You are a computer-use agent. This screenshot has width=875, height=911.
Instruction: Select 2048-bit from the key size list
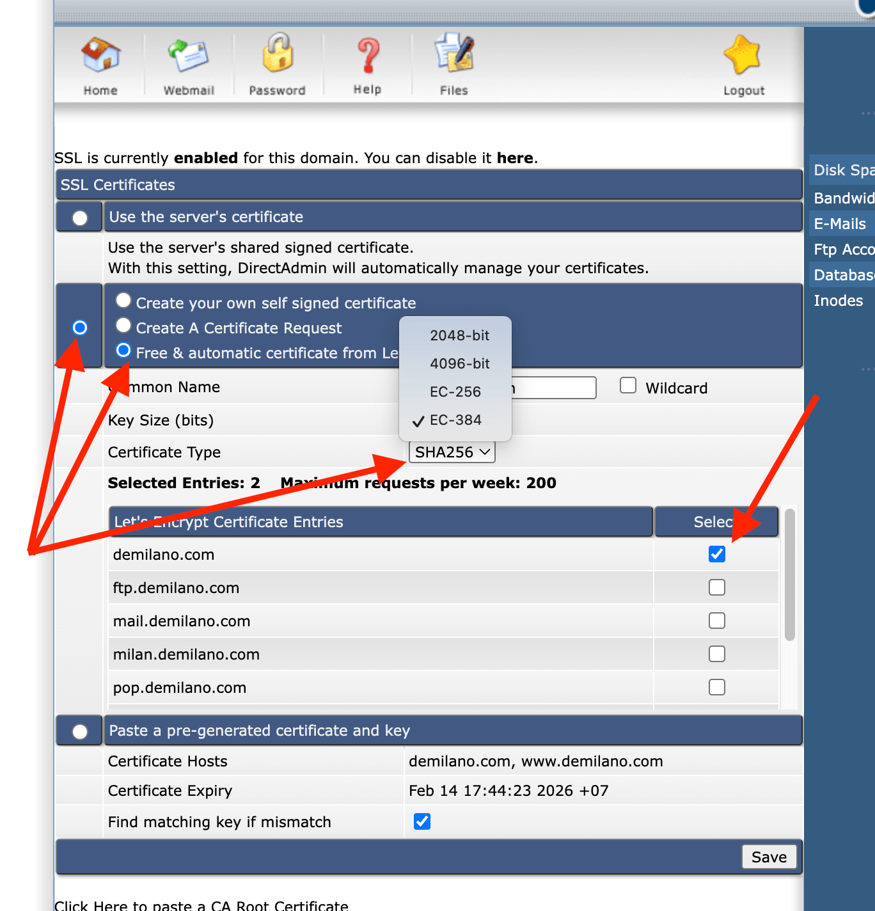click(459, 335)
